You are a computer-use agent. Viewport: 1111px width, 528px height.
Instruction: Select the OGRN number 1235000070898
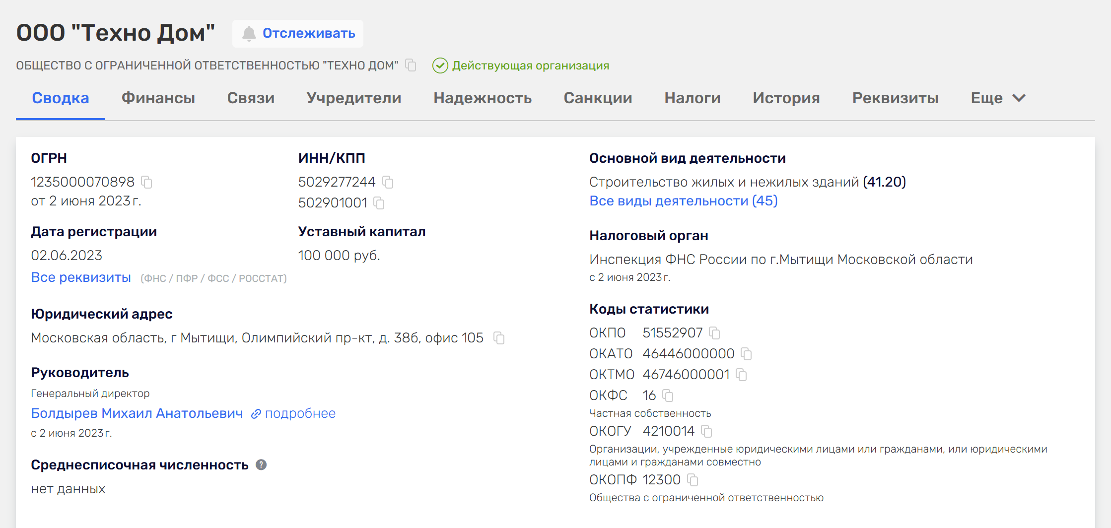(x=83, y=182)
